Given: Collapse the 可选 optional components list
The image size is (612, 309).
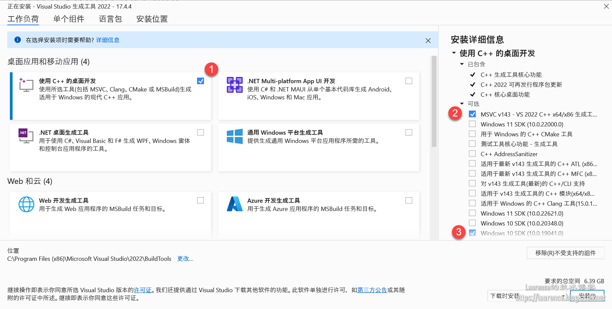Looking at the screenshot, I should tap(462, 104).
